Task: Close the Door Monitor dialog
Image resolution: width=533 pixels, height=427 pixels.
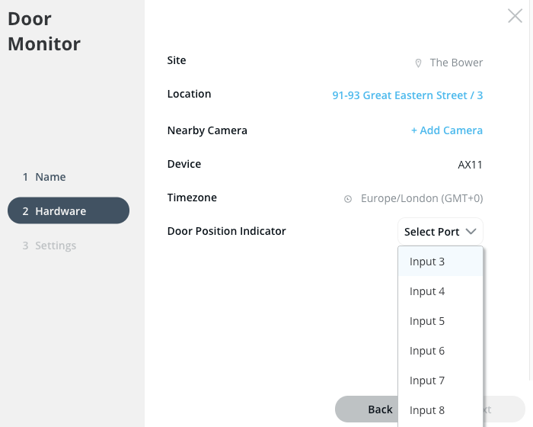Action: [515, 16]
